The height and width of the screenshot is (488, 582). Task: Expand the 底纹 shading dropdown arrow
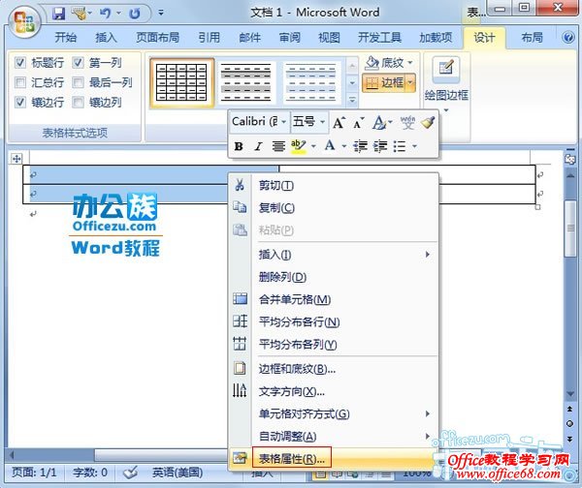point(410,63)
